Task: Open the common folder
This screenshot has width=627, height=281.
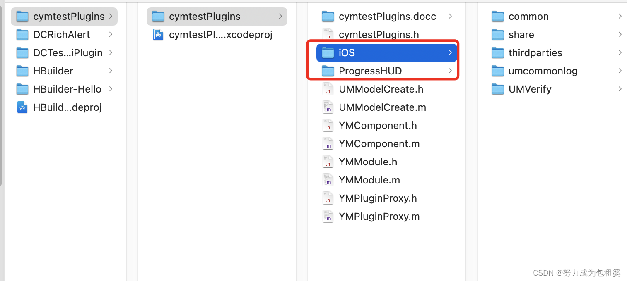Action: click(528, 17)
